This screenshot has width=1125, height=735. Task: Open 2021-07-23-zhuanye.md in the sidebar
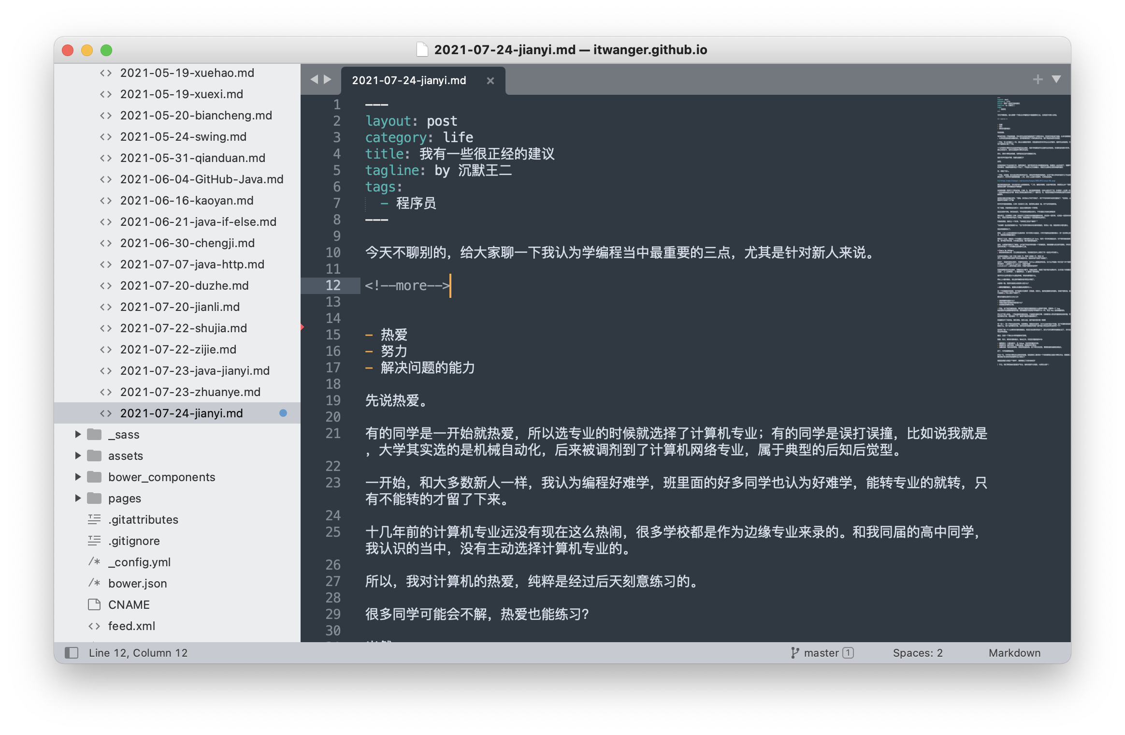tap(190, 392)
